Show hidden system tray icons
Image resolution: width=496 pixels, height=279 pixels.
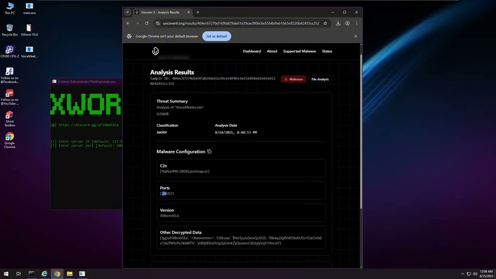(x=462, y=274)
